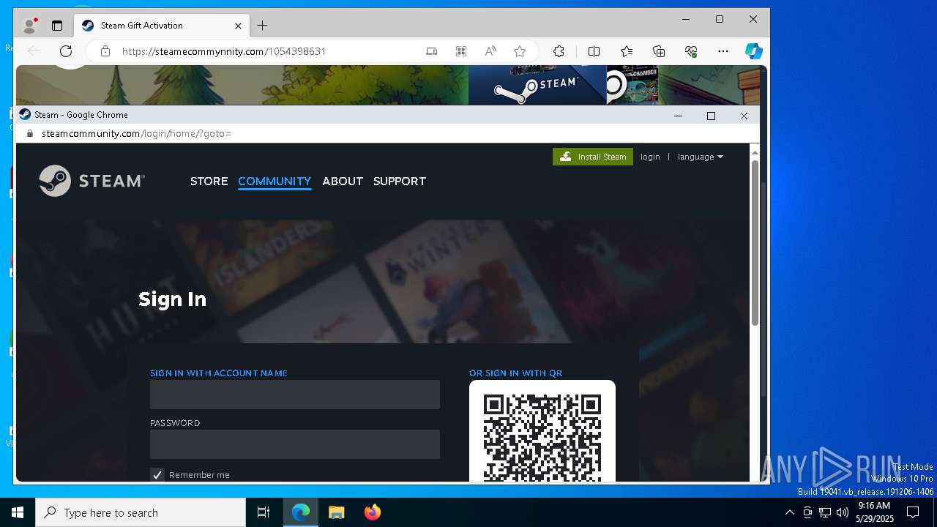Viewport: 937px width, 527px height.
Task: Open Edge extensions puzzle icon
Action: click(559, 51)
